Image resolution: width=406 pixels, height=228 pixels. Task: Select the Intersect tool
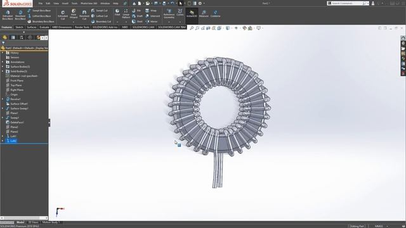coord(152,16)
